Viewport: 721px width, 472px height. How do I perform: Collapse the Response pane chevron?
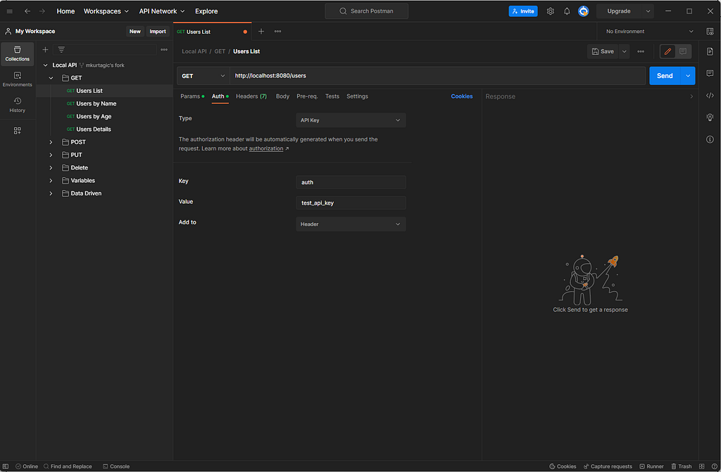coord(691,96)
